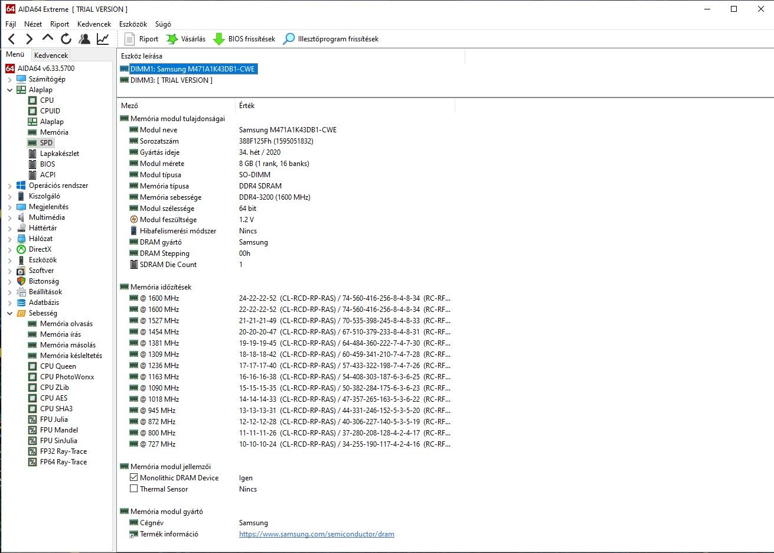Select the Memória tree item under Alaplap
The width and height of the screenshot is (774, 553).
pyautogui.click(x=54, y=132)
